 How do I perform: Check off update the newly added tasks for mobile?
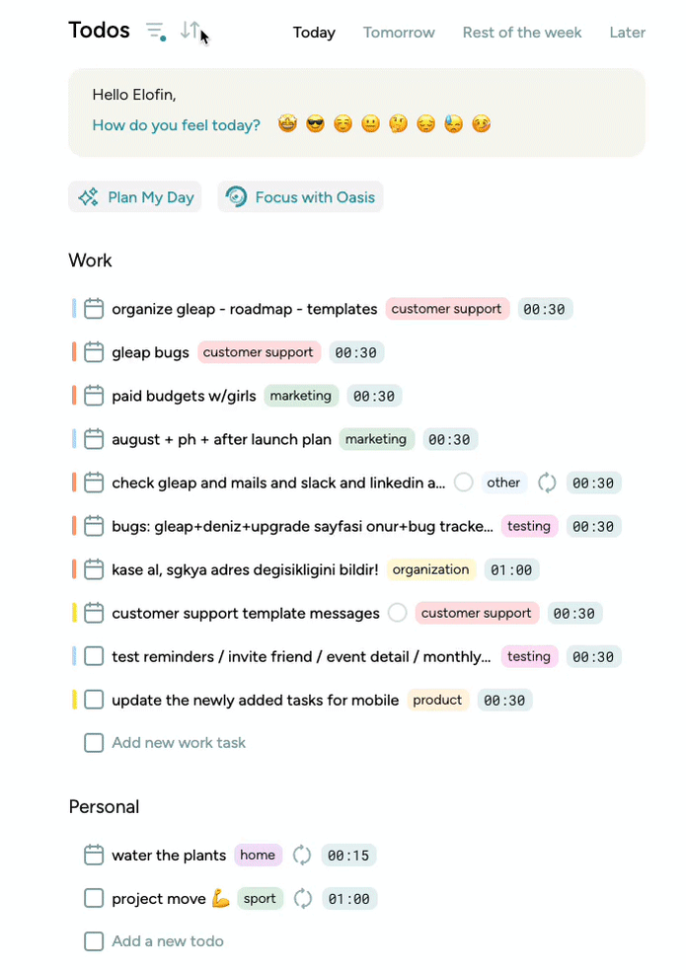pyautogui.click(x=94, y=700)
